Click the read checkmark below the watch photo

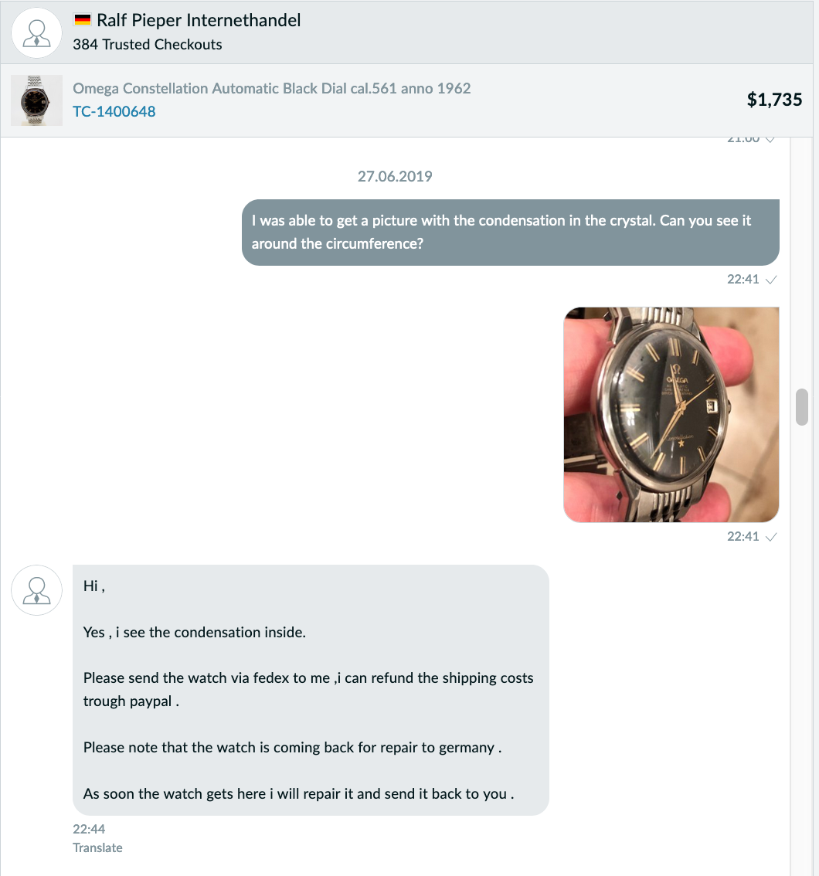click(x=771, y=537)
